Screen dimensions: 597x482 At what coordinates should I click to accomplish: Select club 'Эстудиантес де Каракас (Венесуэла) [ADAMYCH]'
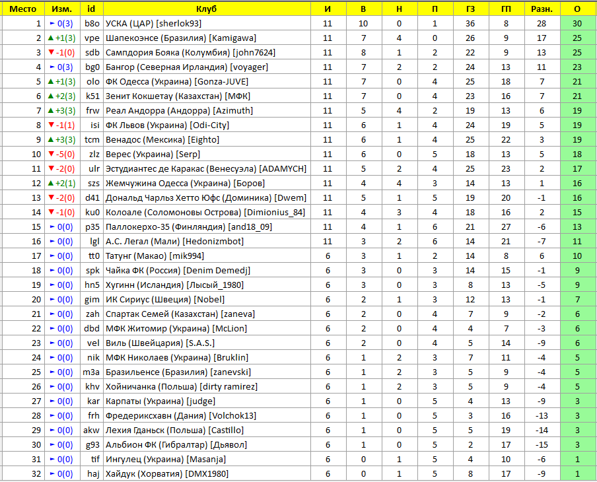coord(206,168)
